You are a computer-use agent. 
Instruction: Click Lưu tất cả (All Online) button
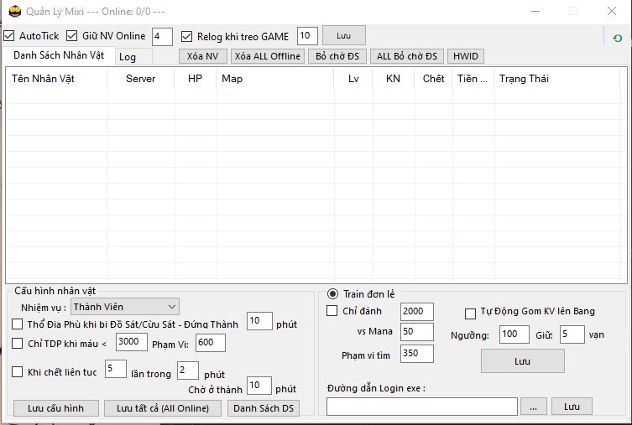163,408
